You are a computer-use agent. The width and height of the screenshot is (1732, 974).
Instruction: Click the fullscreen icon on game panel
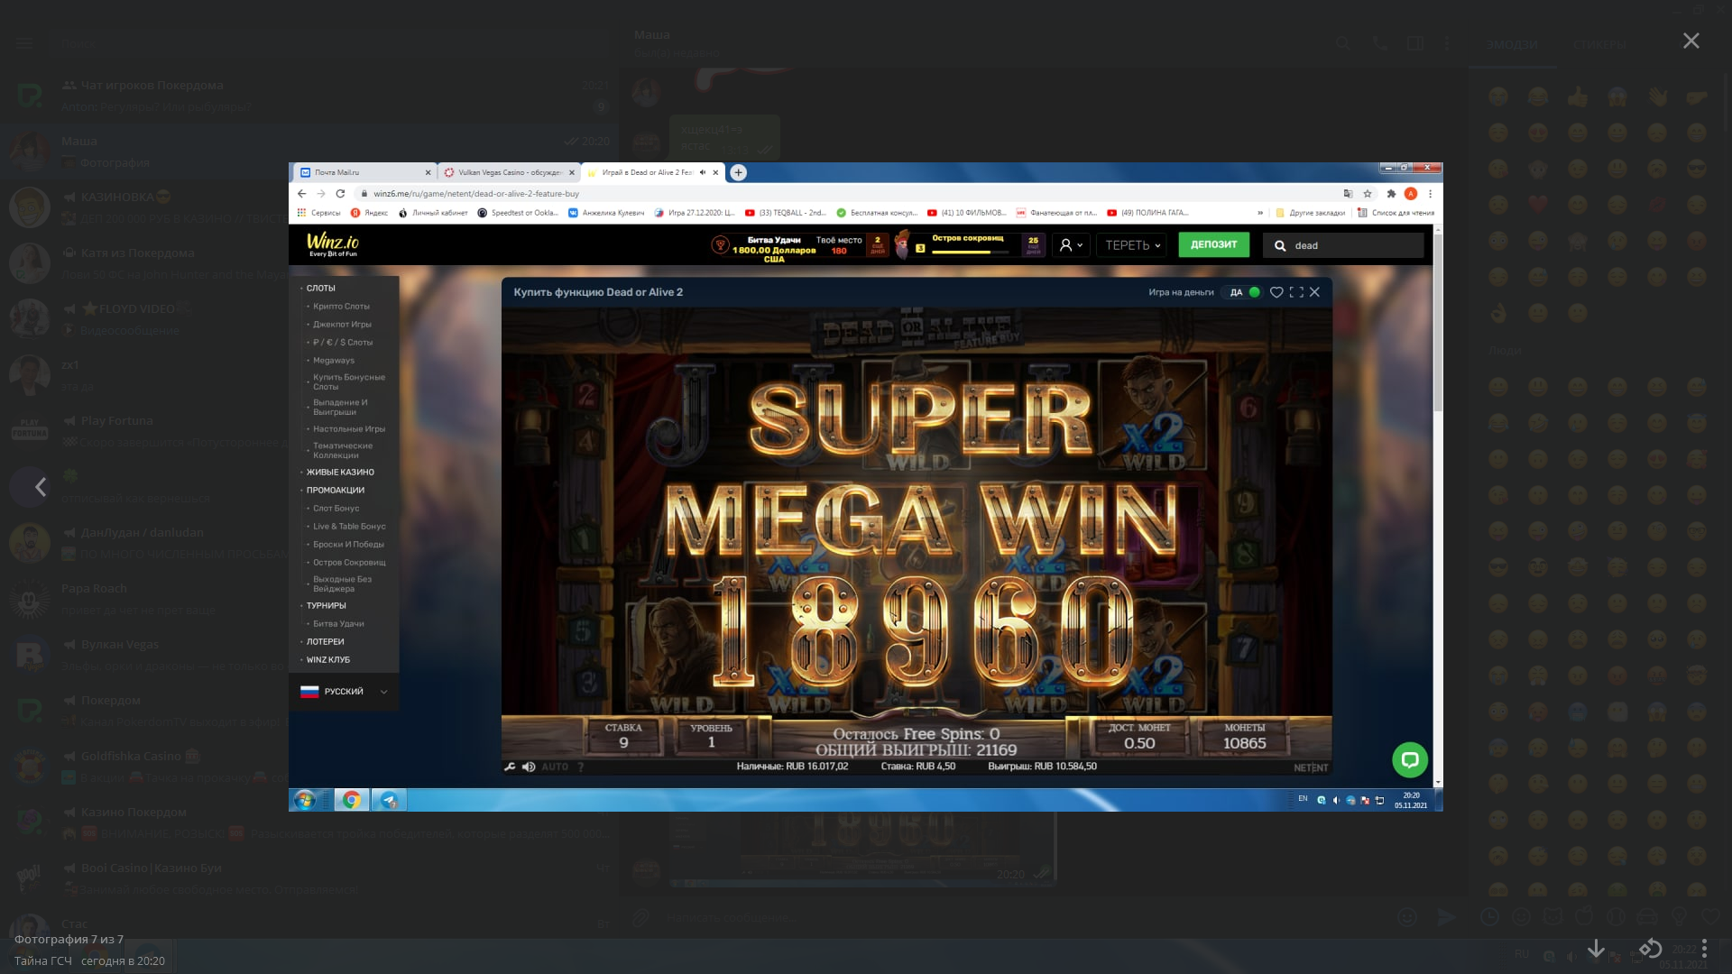point(1296,292)
